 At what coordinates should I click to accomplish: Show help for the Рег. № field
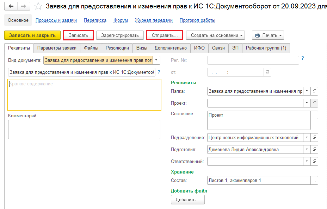(x=303, y=58)
